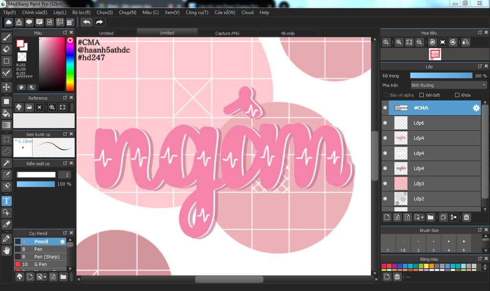490x291 pixels.
Task: Zoom in using the navigator plus magnifier
Action: pyautogui.click(x=399, y=42)
